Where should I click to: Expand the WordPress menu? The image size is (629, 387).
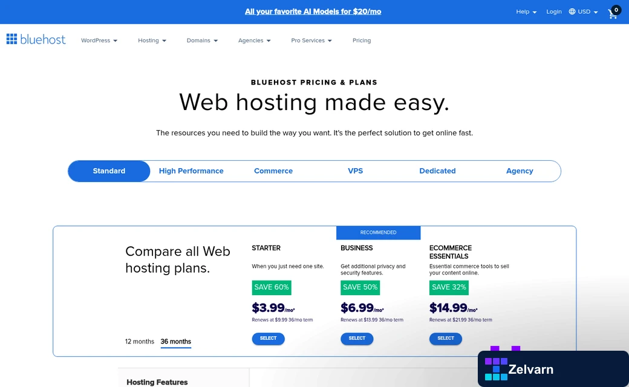coord(99,41)
